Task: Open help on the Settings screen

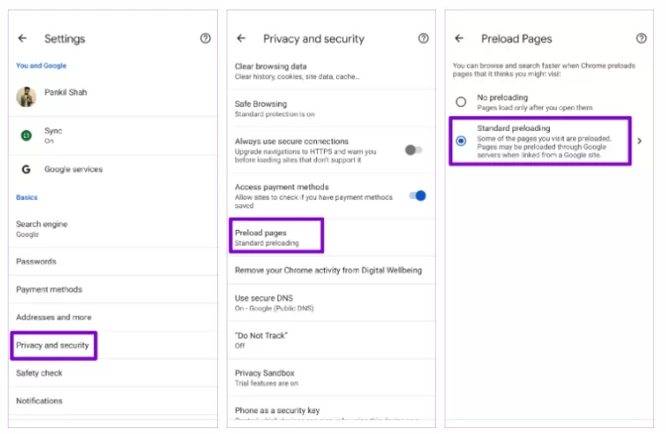Action: coord(205,38)
